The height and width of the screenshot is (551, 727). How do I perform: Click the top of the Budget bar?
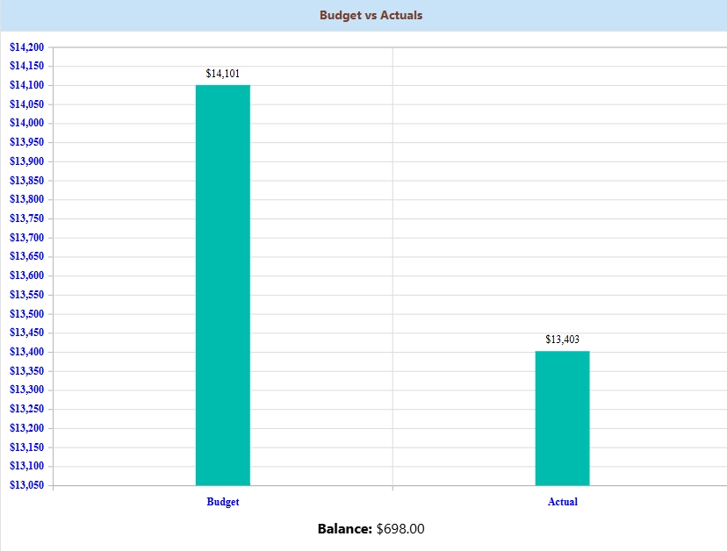pos(222,87)
